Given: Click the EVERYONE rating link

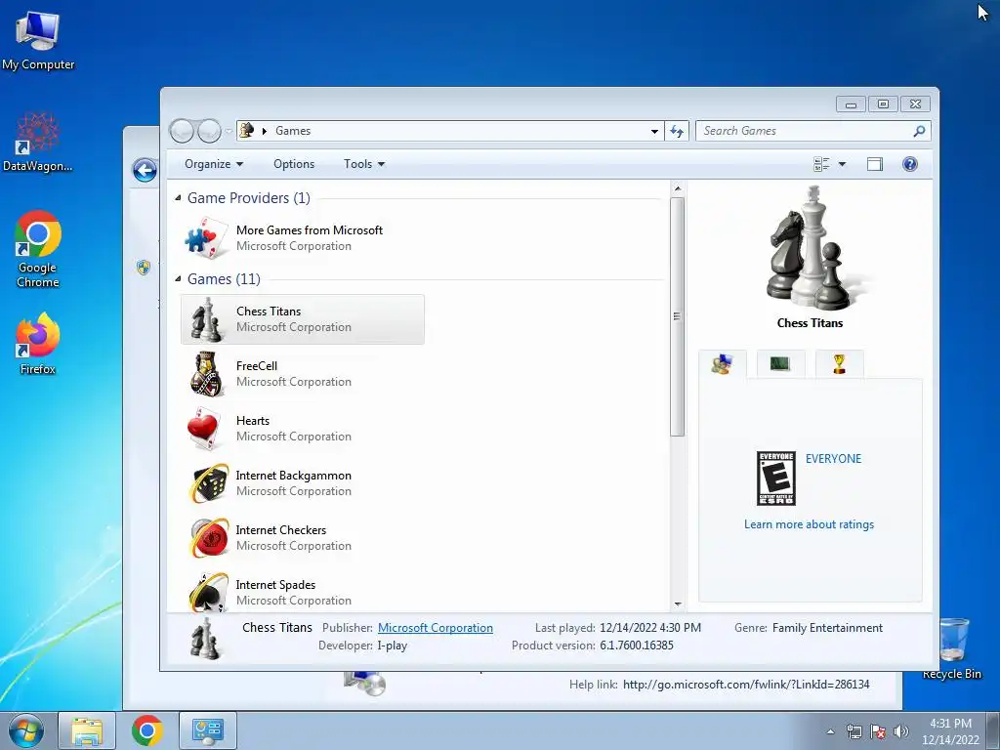Looking at the screenshot, I should (x=833, y=459).
